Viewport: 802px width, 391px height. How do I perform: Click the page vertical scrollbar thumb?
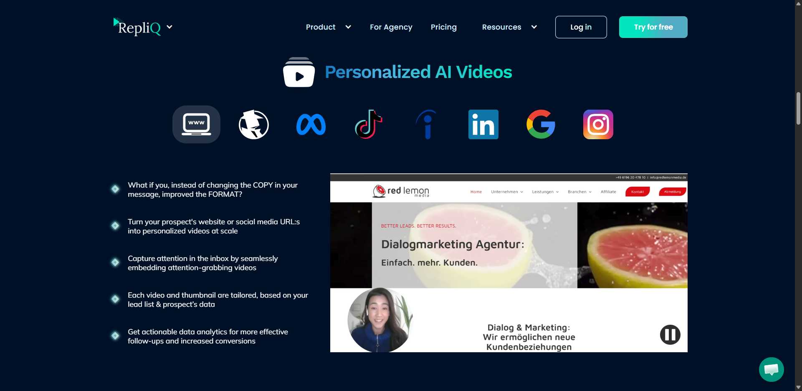pyautogui.click(x=798, y=108)
